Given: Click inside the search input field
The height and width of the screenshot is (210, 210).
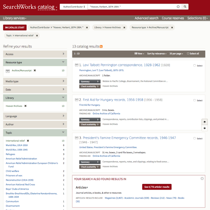Looking at the screenshot, I should (131, 7).
